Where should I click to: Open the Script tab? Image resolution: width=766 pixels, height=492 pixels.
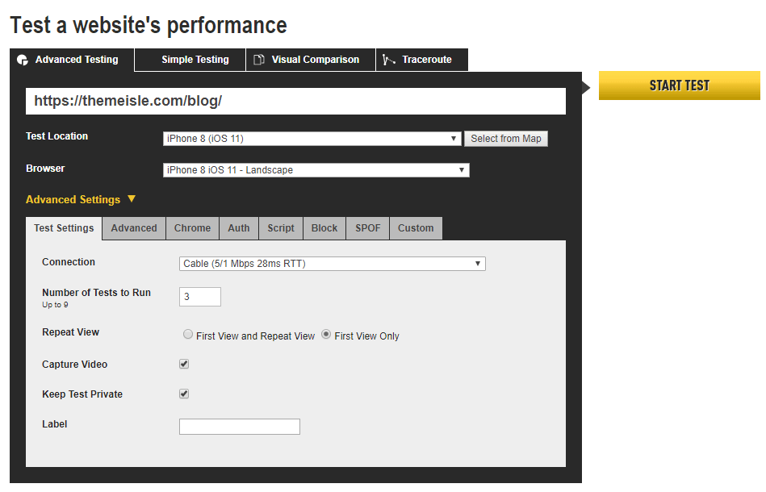(281, 228)
